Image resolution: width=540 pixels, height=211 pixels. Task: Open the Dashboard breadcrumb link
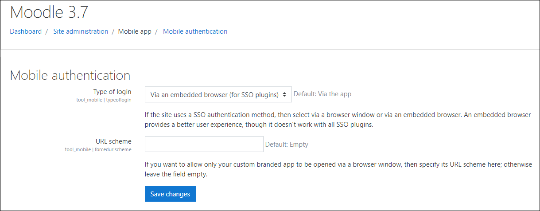pyautogui.click(x=26, y=31)
